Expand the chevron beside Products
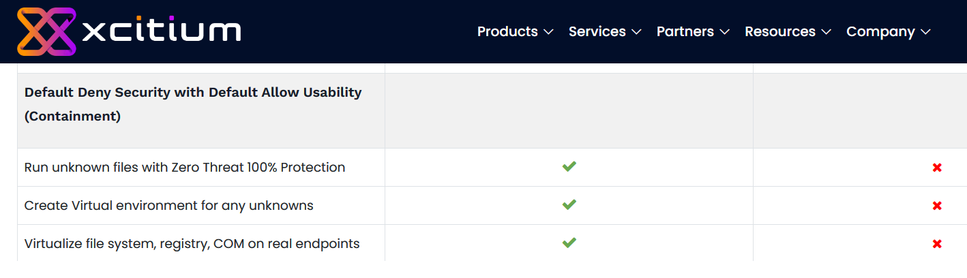Viewport: 967px width, 278px height. [x=549, y=32]
